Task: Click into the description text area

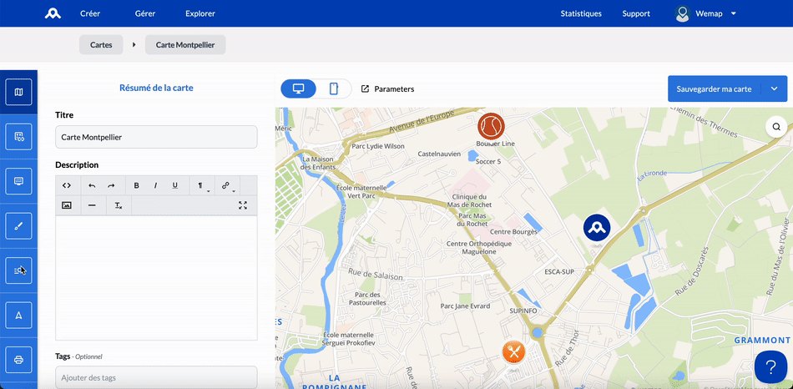Action: click(x=156, y=278)
